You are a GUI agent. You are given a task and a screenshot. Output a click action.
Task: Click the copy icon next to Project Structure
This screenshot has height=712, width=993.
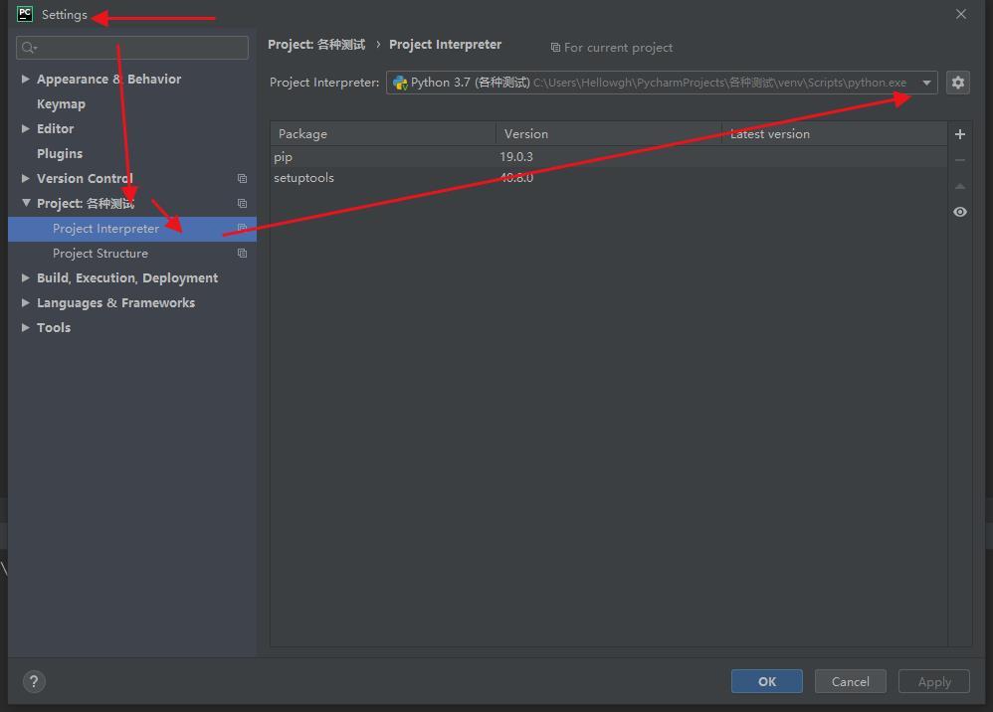point(242,254)
